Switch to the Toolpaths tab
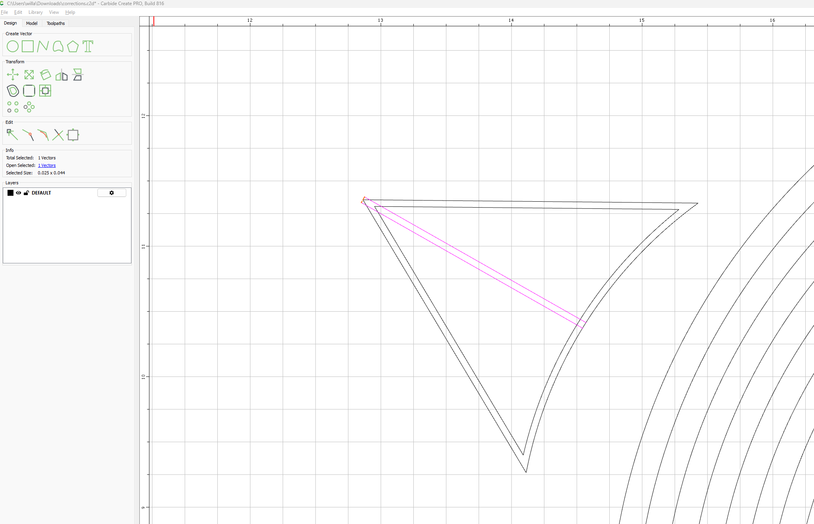The image size is (814, 524). [55, 23]
